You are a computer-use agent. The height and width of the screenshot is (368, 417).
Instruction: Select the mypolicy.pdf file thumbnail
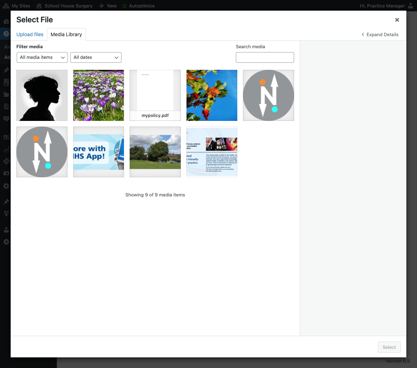pyautogui.click(x=155, y=95)
